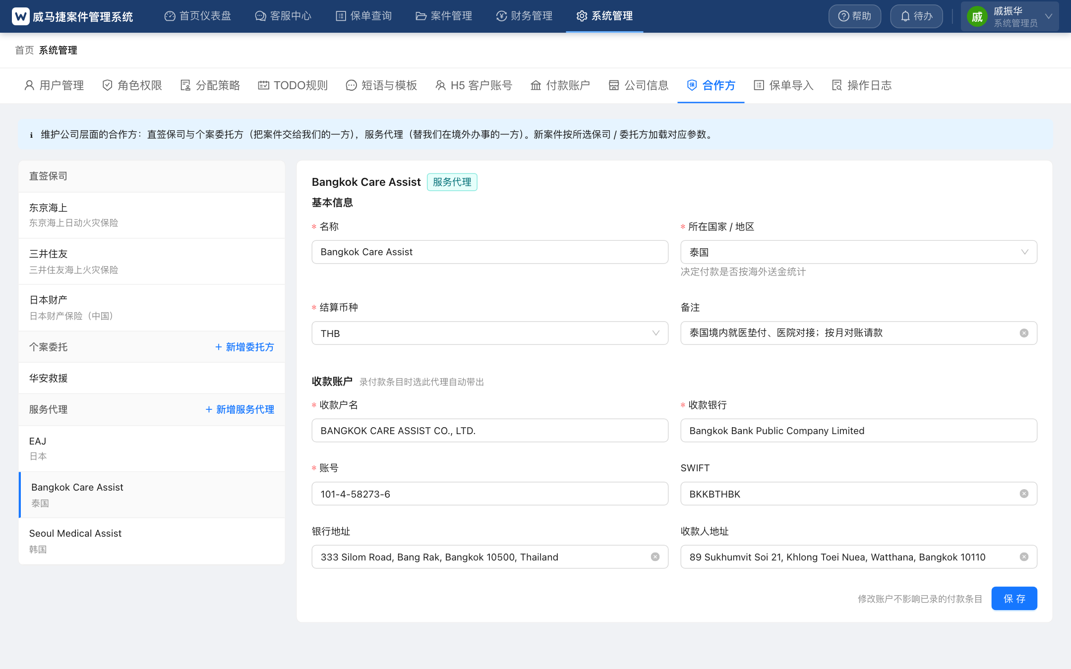
Task: Open 财务管理 in the top navigation
Action: tap(524, 16)
